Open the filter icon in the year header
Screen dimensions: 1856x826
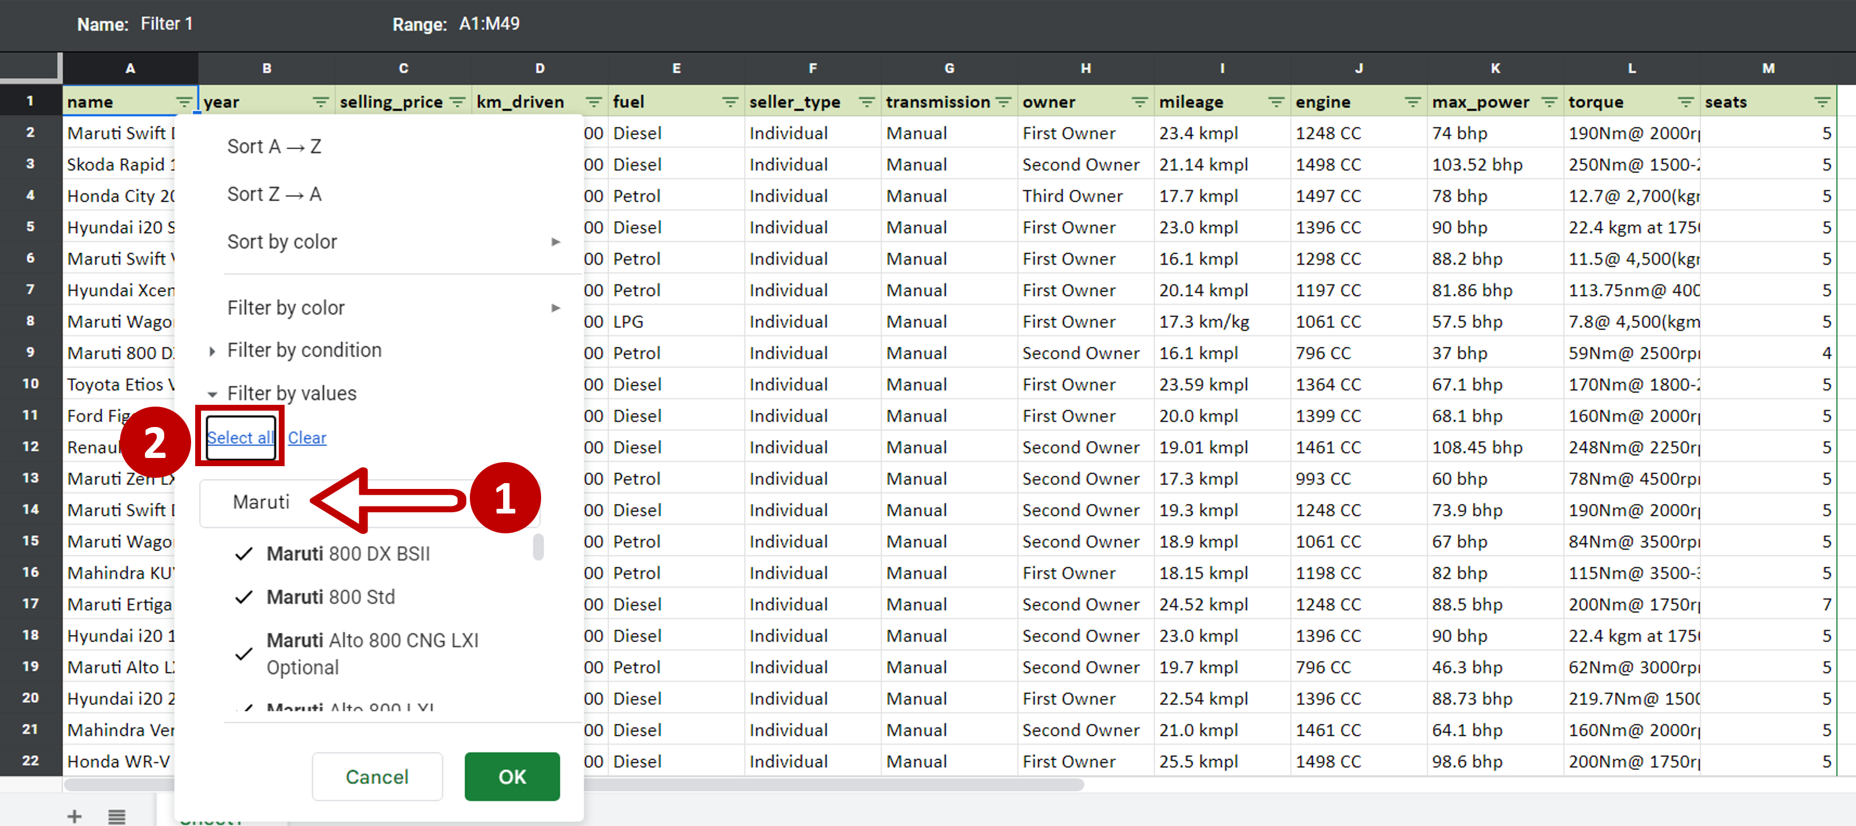[x=321, y=102]
